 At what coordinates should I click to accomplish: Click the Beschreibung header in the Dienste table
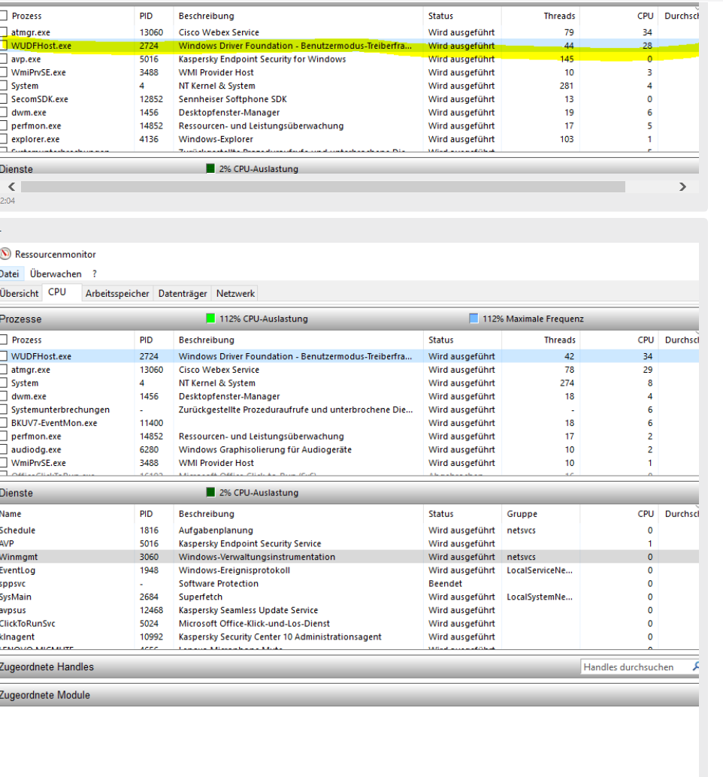pyautogui.click(x=298, y=514)
